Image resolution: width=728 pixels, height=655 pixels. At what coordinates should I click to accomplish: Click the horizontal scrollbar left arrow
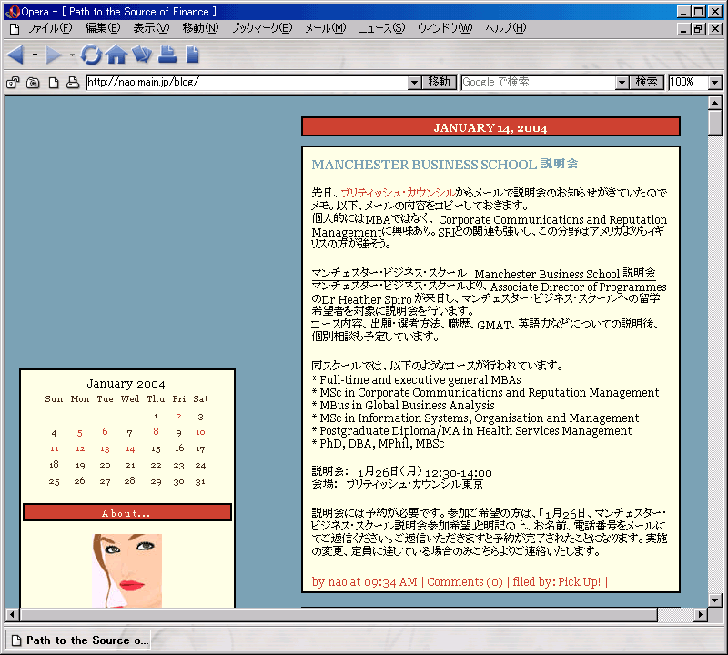pos(12,615)
